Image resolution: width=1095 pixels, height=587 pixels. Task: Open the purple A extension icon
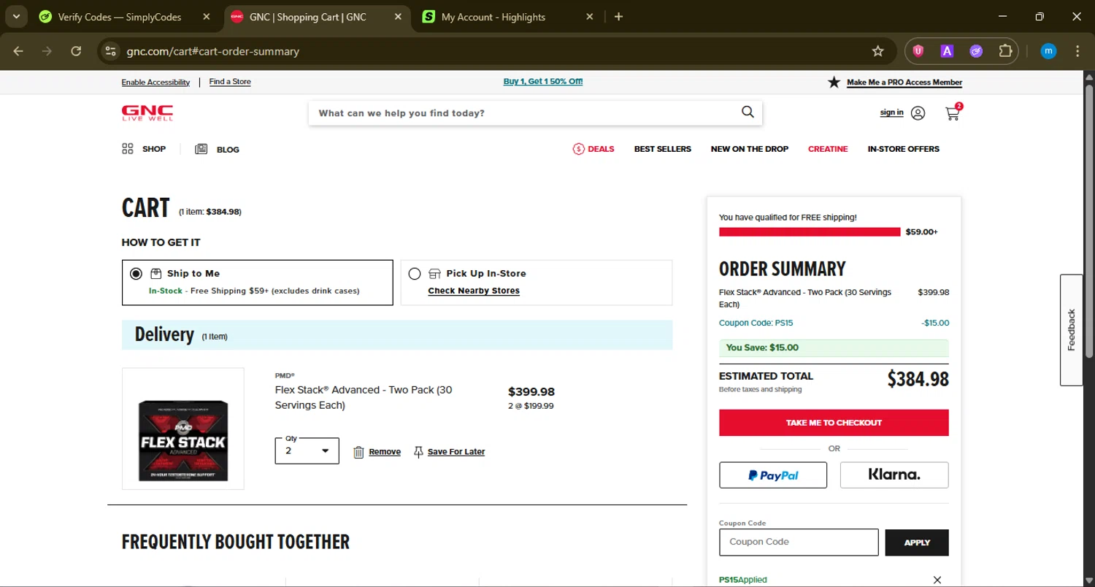click(x=947, y=51)
